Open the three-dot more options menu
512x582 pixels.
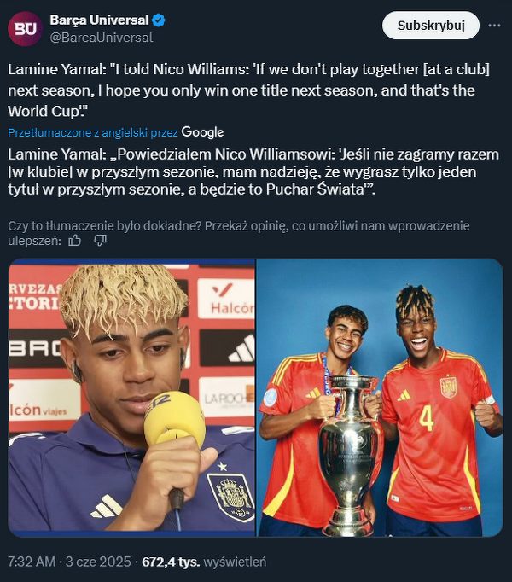(494, 26)
